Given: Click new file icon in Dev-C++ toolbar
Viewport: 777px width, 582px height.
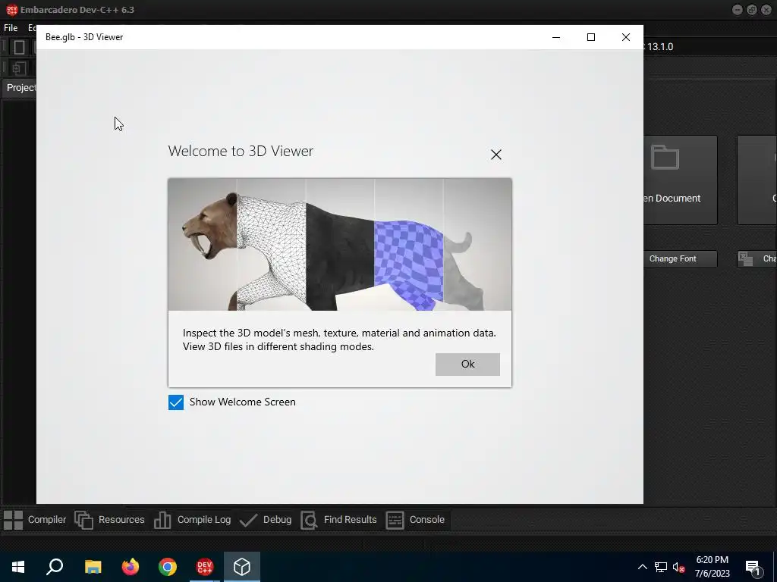Looking at the screenshot, I should (x=19, y=47).
